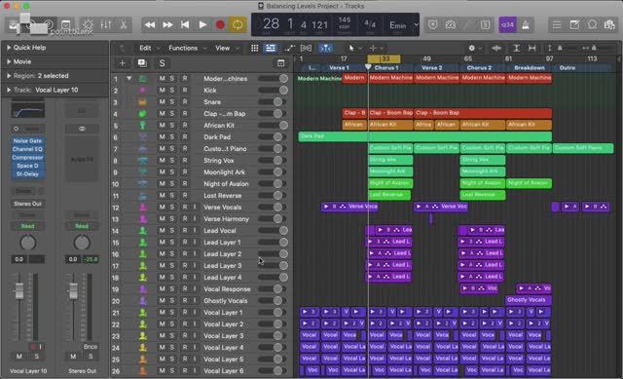Open the Compressor plug-in
This screenshot has width=623, height=379.
tap(27, 158)
